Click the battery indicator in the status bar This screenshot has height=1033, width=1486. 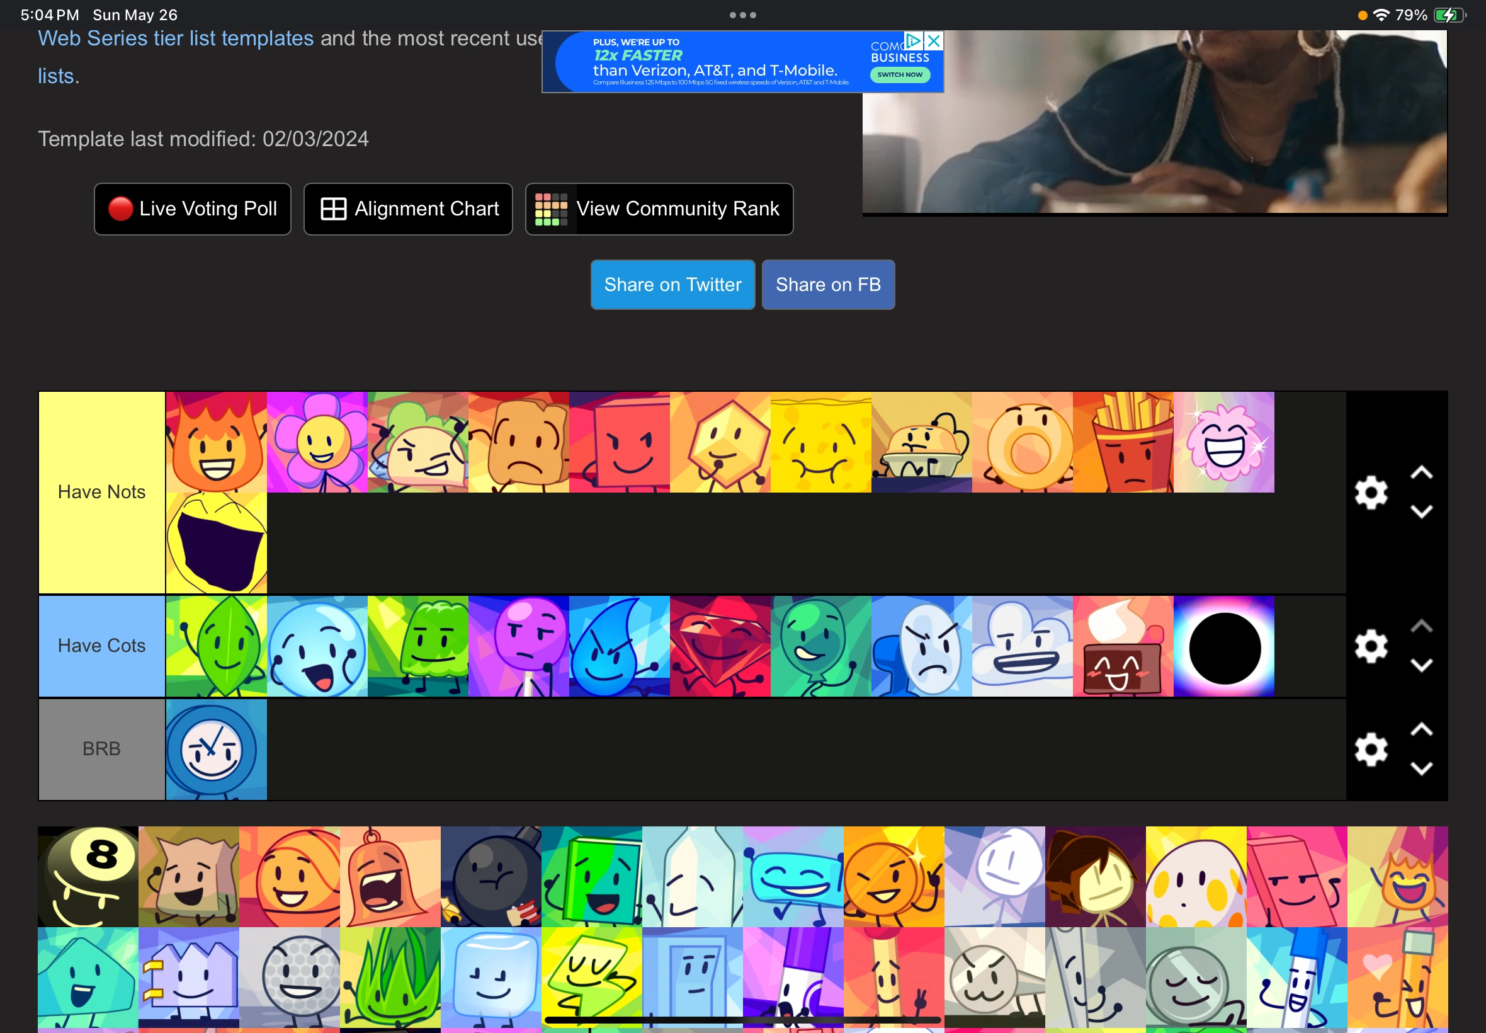click(x=1447, y=14)
